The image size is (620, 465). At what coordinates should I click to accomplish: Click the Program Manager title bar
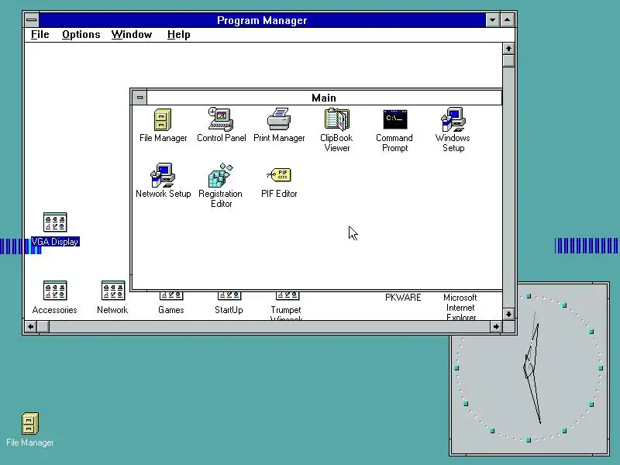tap(262, 20)
